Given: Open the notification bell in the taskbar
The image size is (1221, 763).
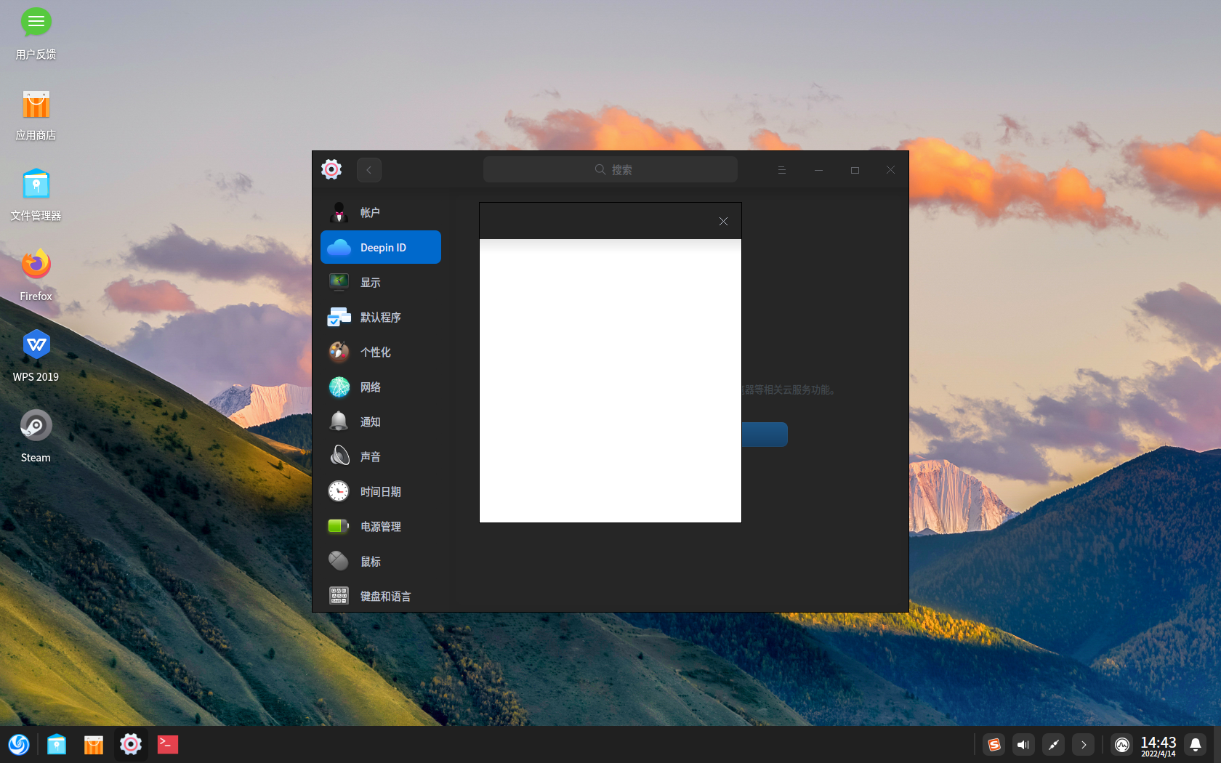Looking at the screenshot, I should coord(1196,745).
